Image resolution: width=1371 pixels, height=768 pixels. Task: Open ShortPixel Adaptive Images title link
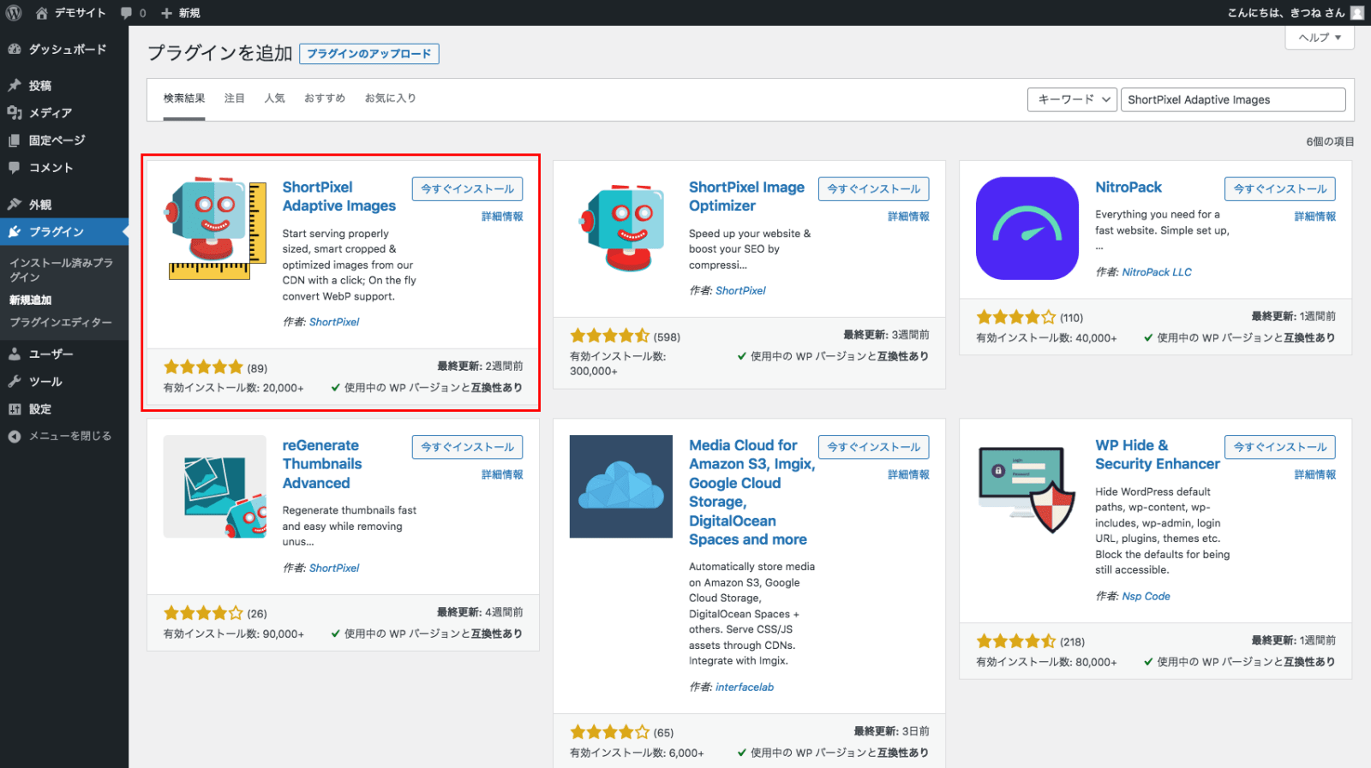click(x=339, y=196)
